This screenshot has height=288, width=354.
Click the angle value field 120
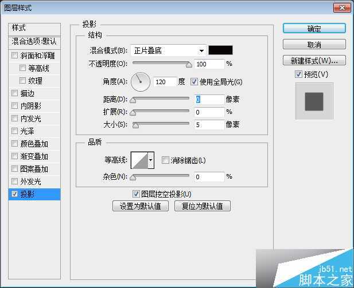click(165, 81)
